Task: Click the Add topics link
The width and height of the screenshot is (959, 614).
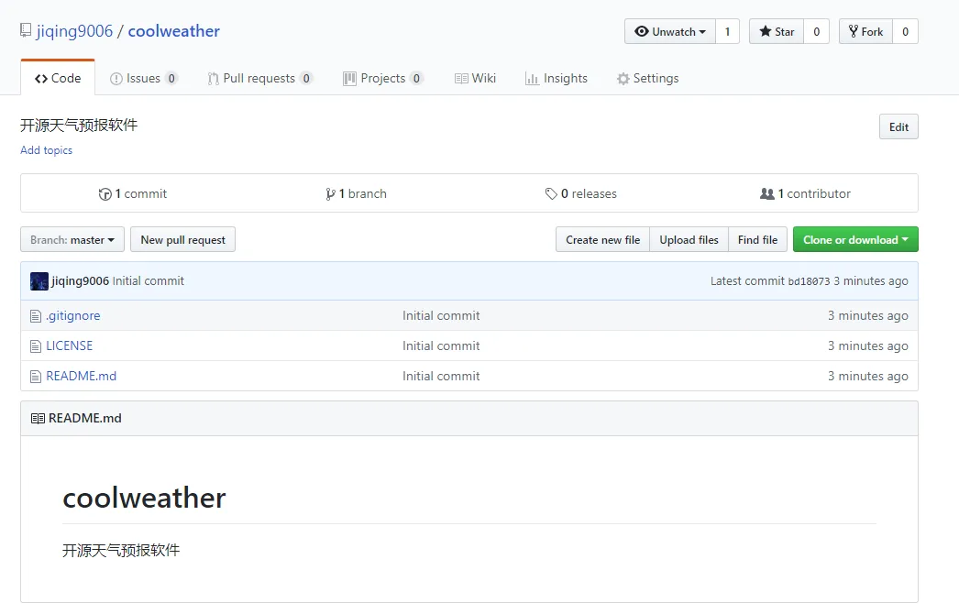Action: coord(47,150)
